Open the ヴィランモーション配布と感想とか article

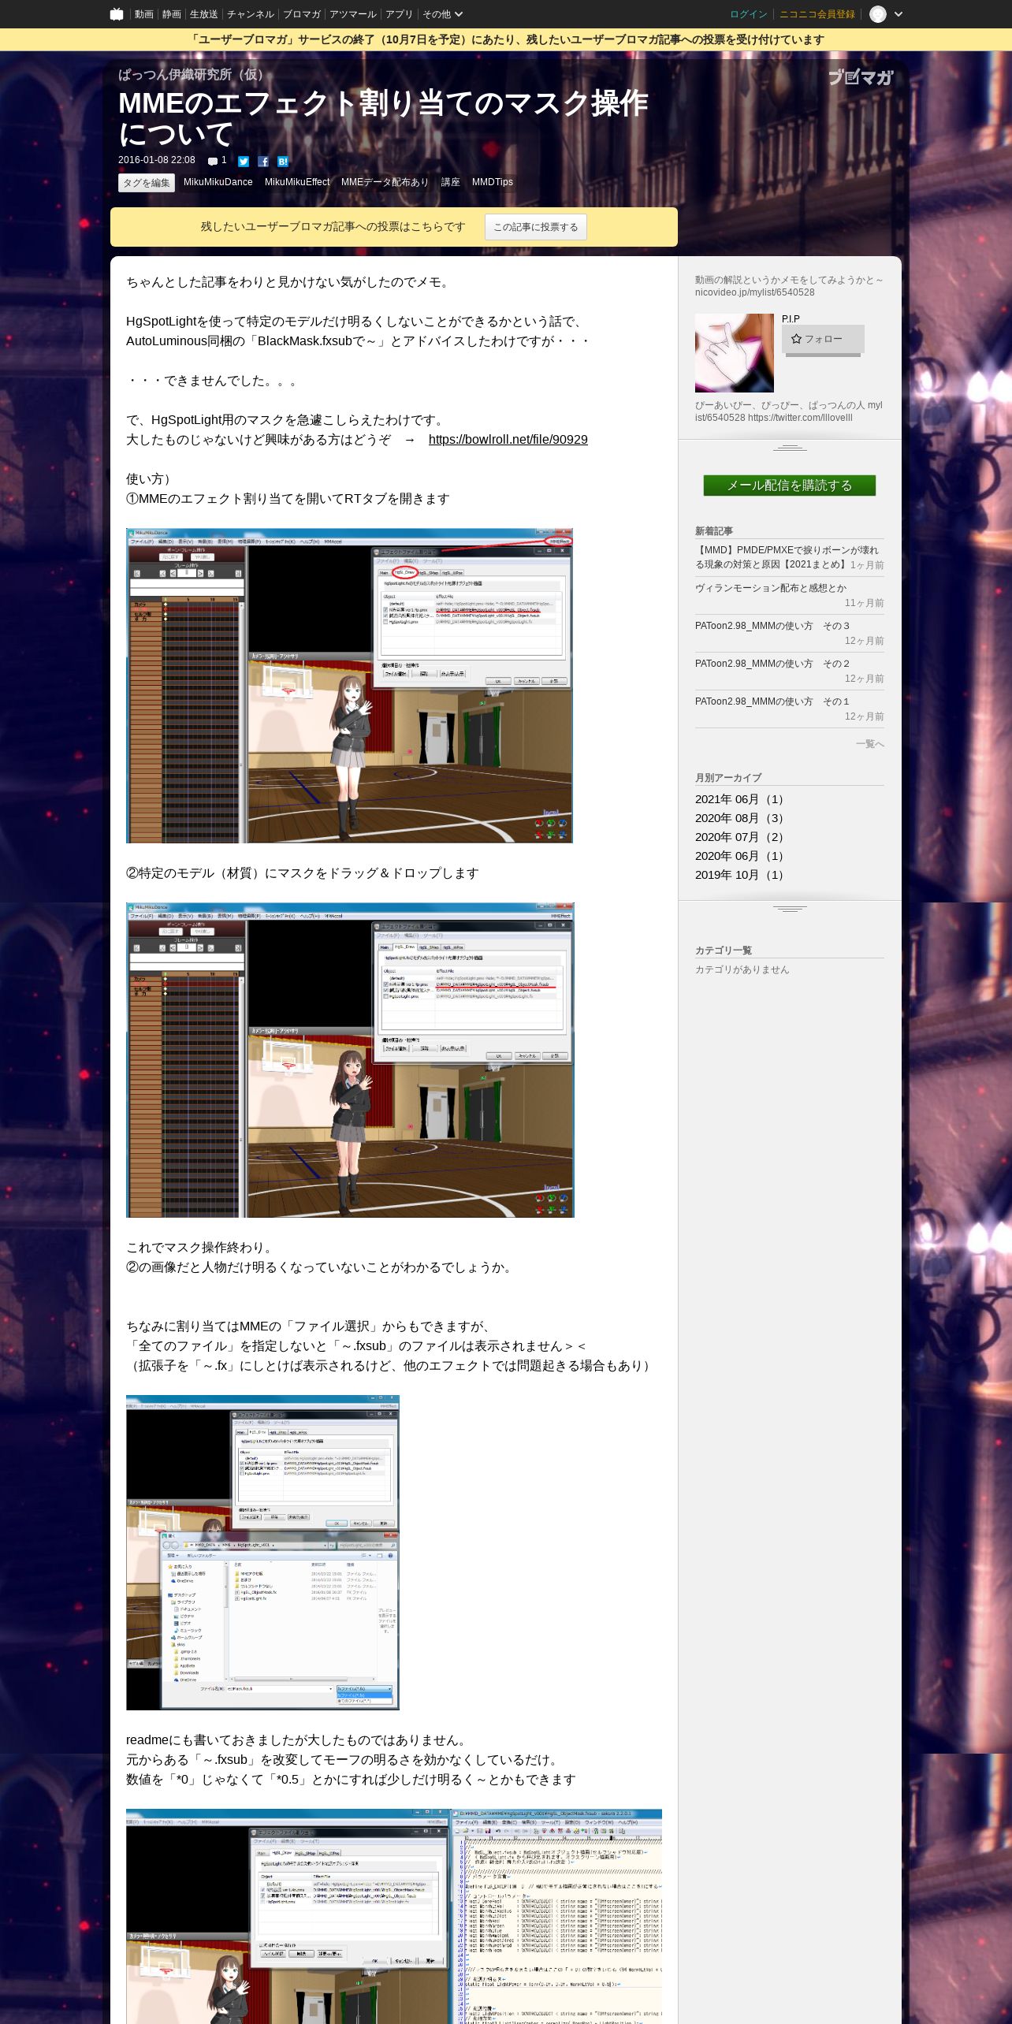(771, 588)
